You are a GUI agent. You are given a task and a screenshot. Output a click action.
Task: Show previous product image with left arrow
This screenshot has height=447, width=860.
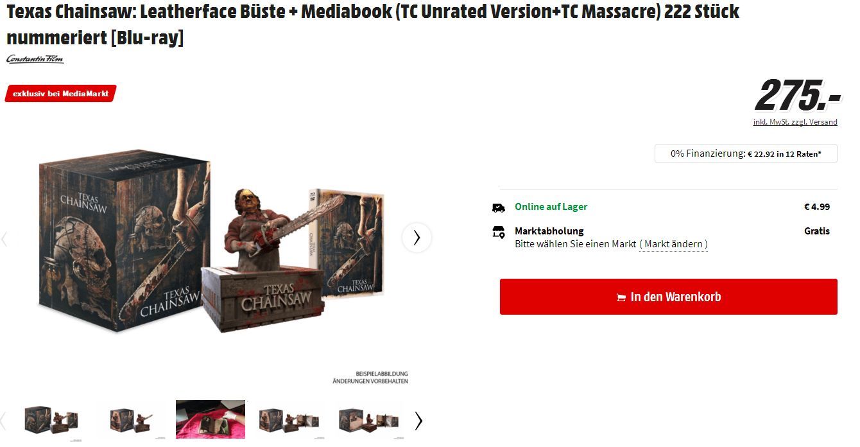(x=4, y=239)
